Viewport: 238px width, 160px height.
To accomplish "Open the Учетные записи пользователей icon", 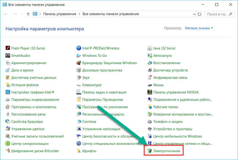I will pos(8,136).
